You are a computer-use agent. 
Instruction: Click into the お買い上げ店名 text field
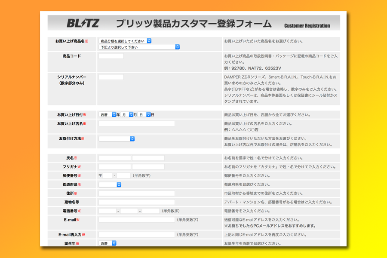click(x=137, y=123)
